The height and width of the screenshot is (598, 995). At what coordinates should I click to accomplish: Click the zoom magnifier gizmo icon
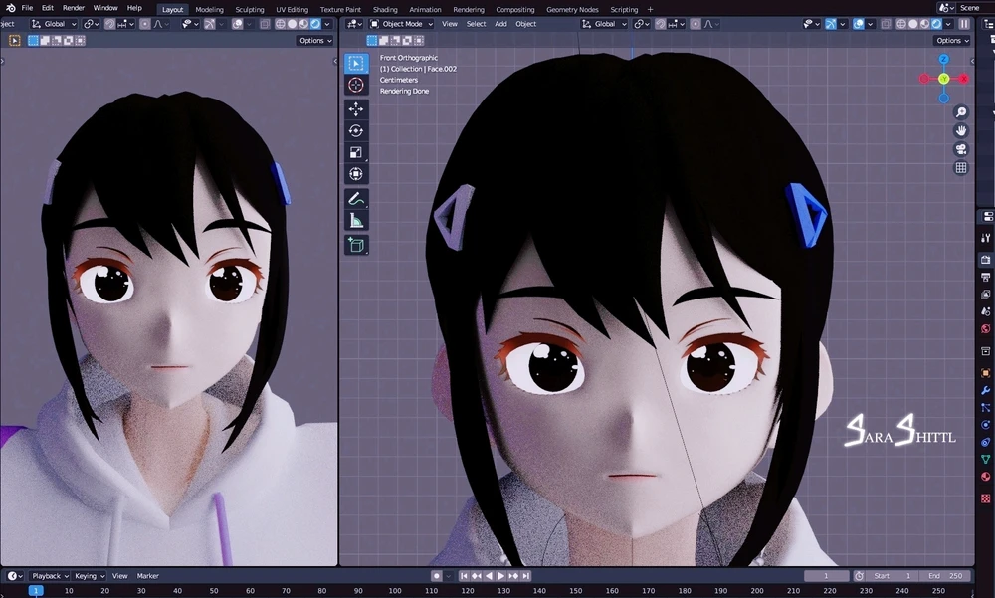(x=961, y=112)
